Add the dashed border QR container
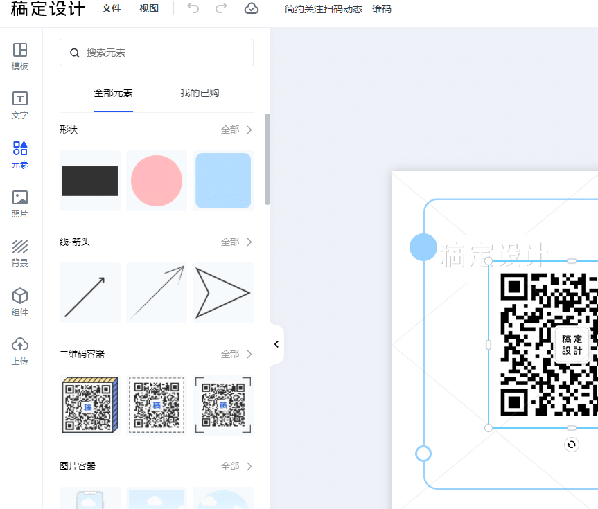 point(157,405)
